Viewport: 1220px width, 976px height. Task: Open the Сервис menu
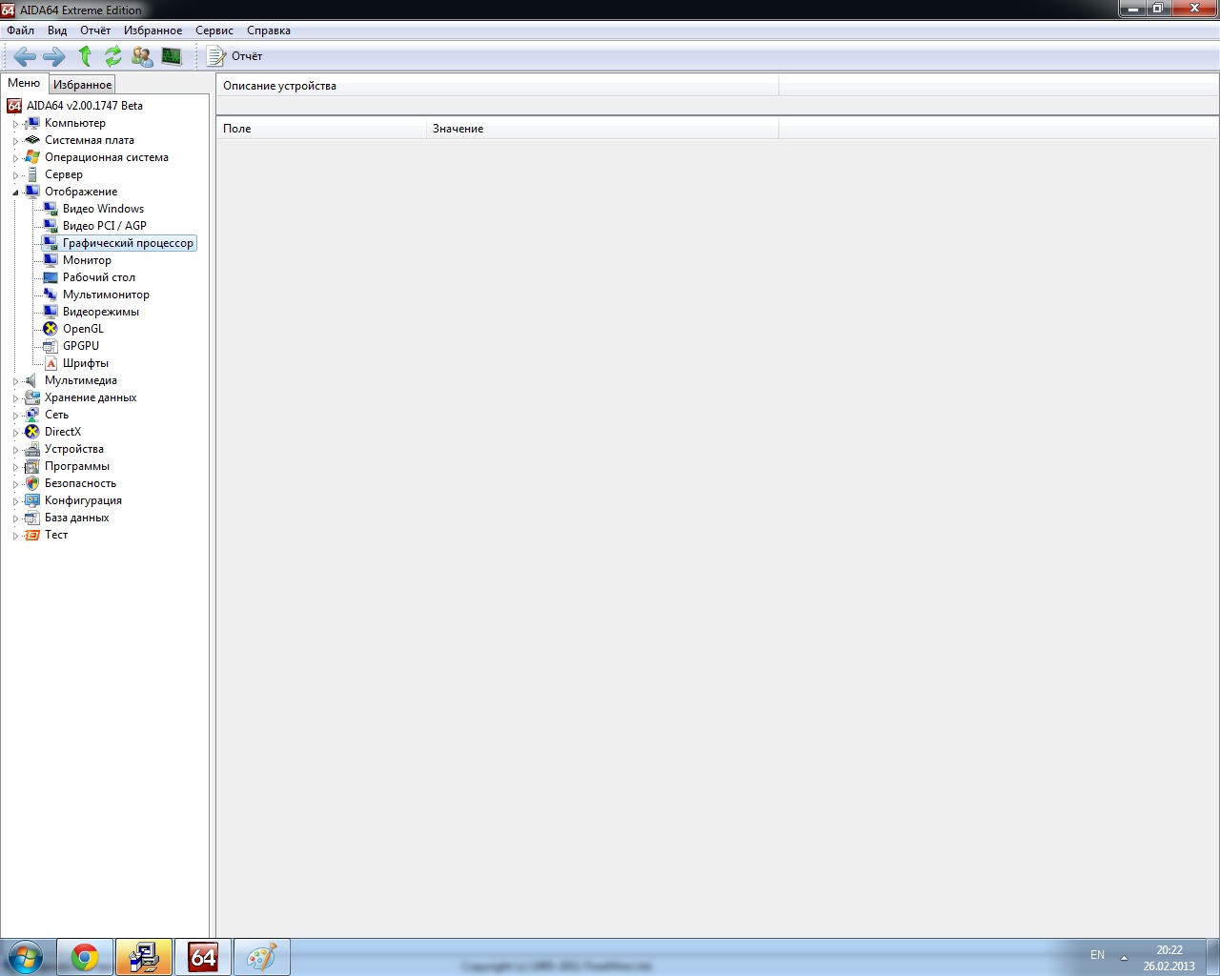[214, 30]
